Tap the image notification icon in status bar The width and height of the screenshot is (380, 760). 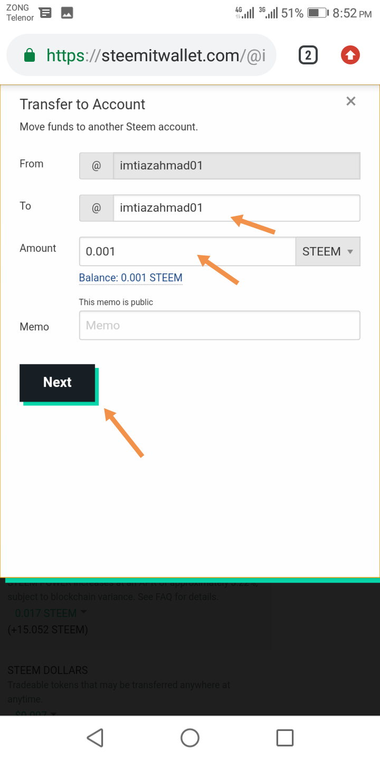tap(67, 13)
